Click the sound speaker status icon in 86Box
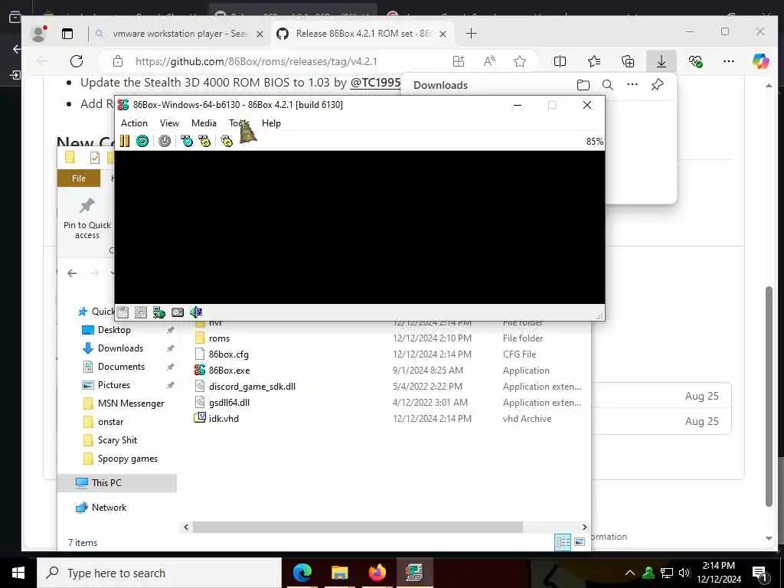This screenshot has height=588, width=784. coord(196,312)
